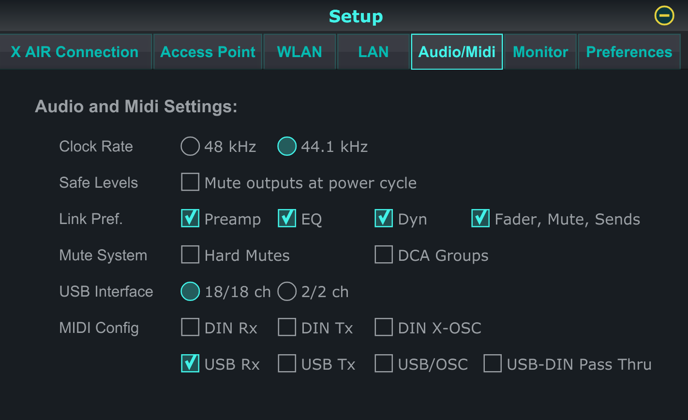This screenshot has width=688, height=420.
Task: Select the Monitor tab
Action: [x=540, y=52]
